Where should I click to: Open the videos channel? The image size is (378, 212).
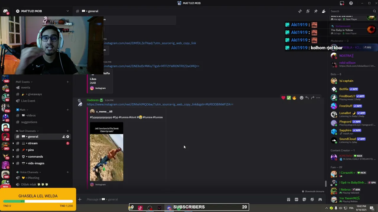pos(43,115)
